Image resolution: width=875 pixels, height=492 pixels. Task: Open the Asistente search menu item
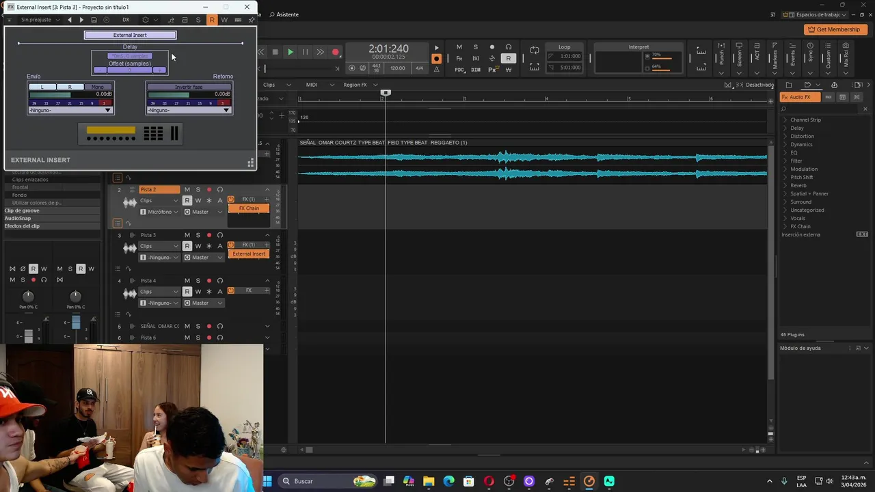click(x=284, y=14)
